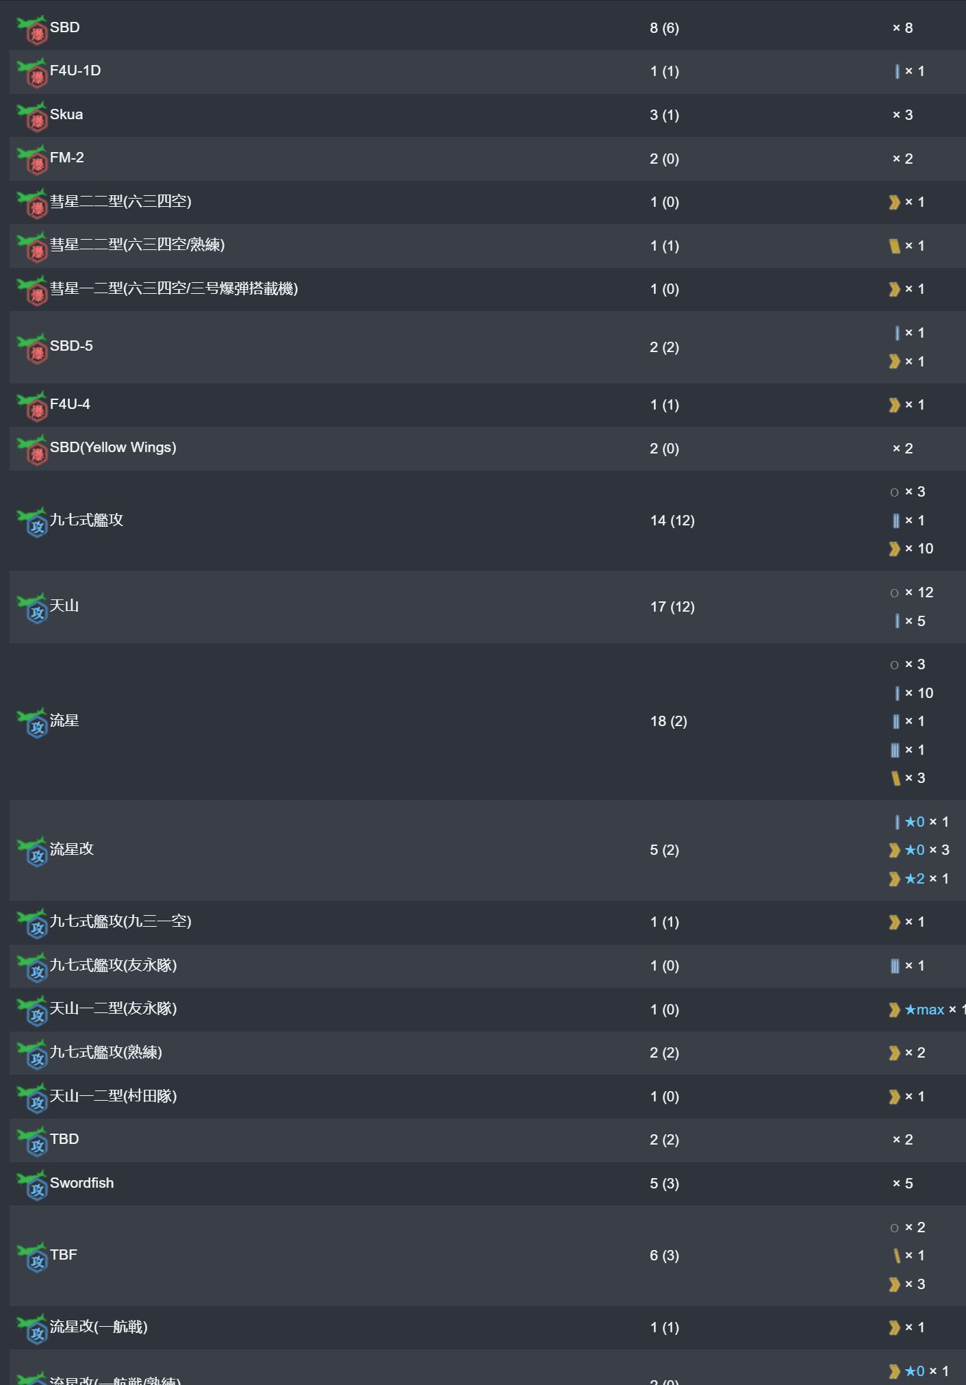Click the blue attack icon next to 流星改
Image resolution: width=966 pixels, height=1385 pixels.
click(32, 851)
